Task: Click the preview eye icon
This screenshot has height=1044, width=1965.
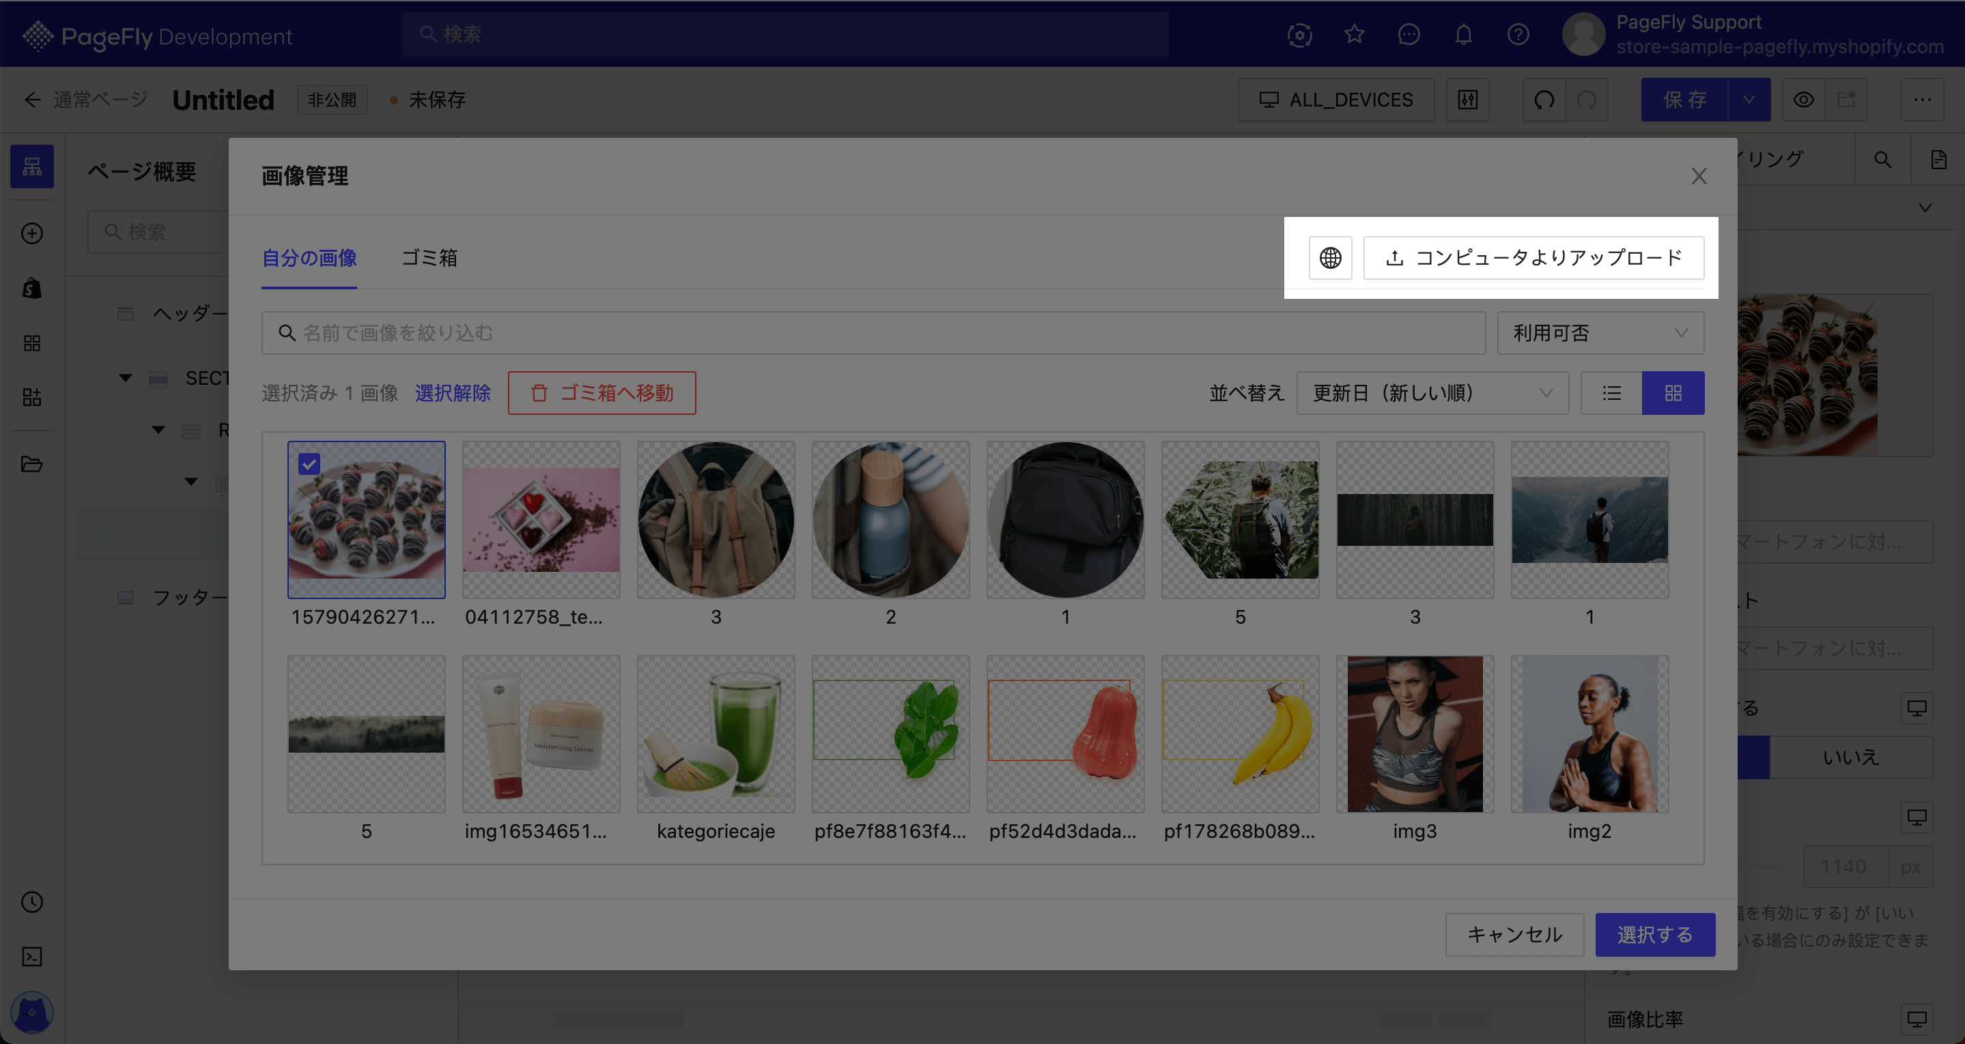Action: pyautogui.click(x=1803, y=100)
